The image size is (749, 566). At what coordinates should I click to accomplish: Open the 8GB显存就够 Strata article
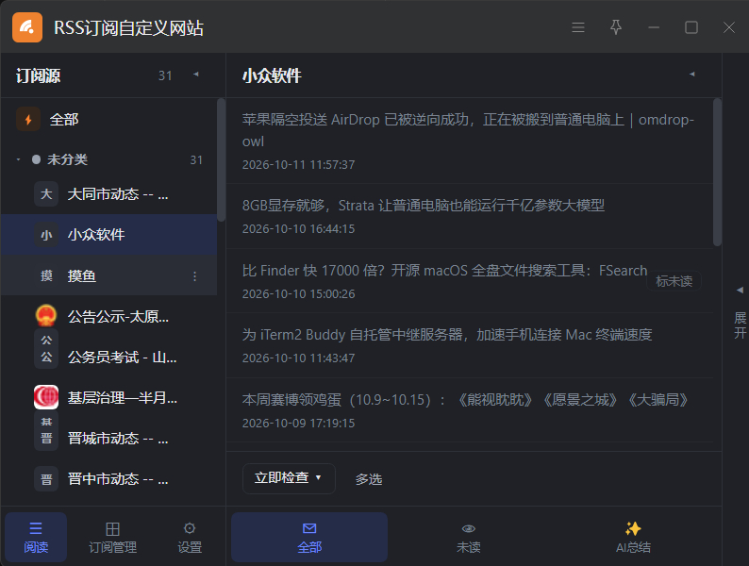[x=469, y=216]
